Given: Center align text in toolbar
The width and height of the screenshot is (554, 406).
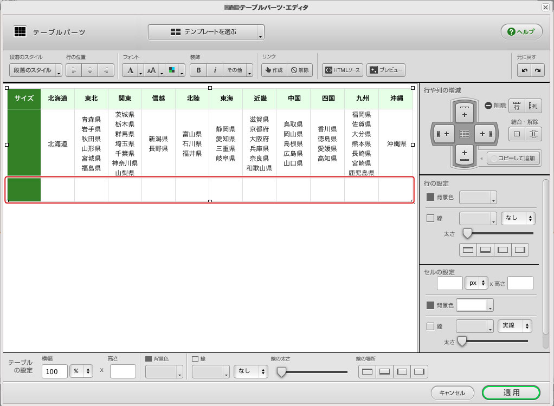Looking at the screenshot, I should [90, 70].
